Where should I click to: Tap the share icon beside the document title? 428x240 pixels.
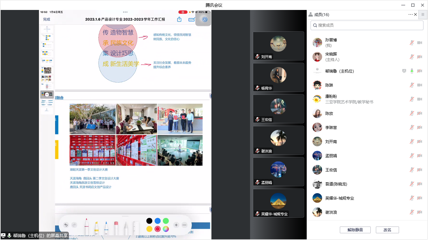[179, 20]
